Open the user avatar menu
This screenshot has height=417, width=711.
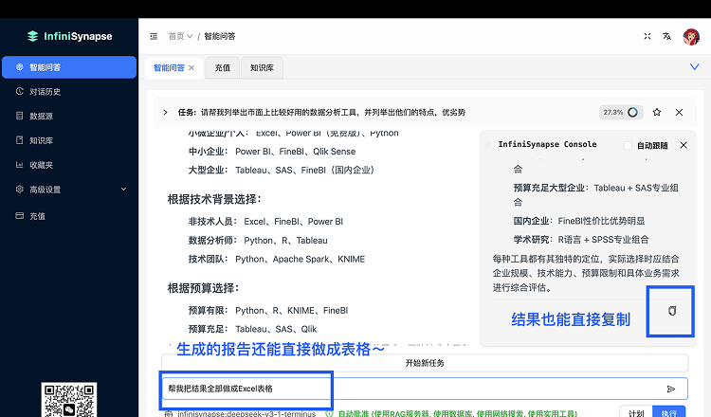pyautogui.click(x=691, y=37)
